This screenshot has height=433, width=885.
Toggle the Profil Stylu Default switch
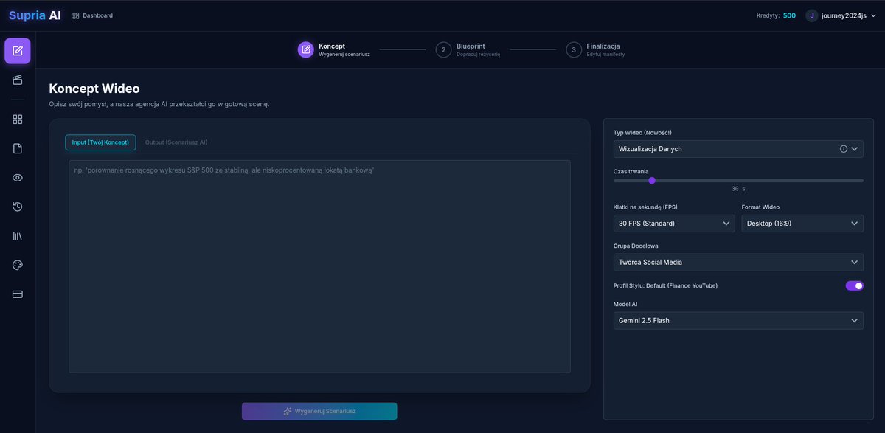pyautogui.click(x=854, y=285)
